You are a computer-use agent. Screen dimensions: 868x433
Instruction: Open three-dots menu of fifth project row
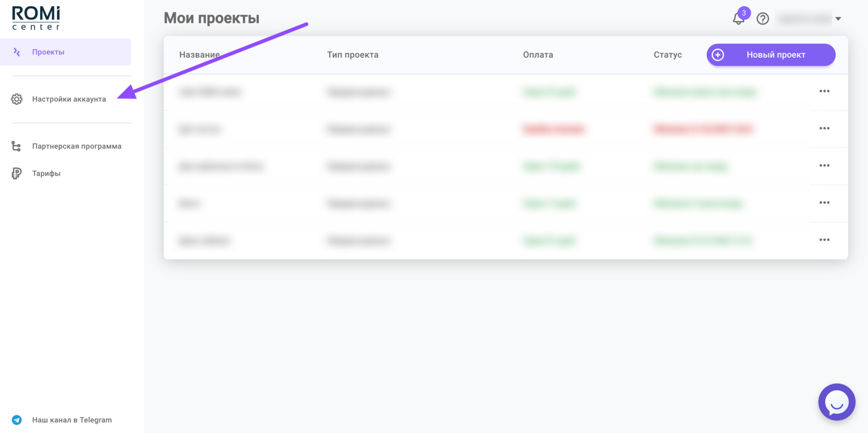pos(824,240)
